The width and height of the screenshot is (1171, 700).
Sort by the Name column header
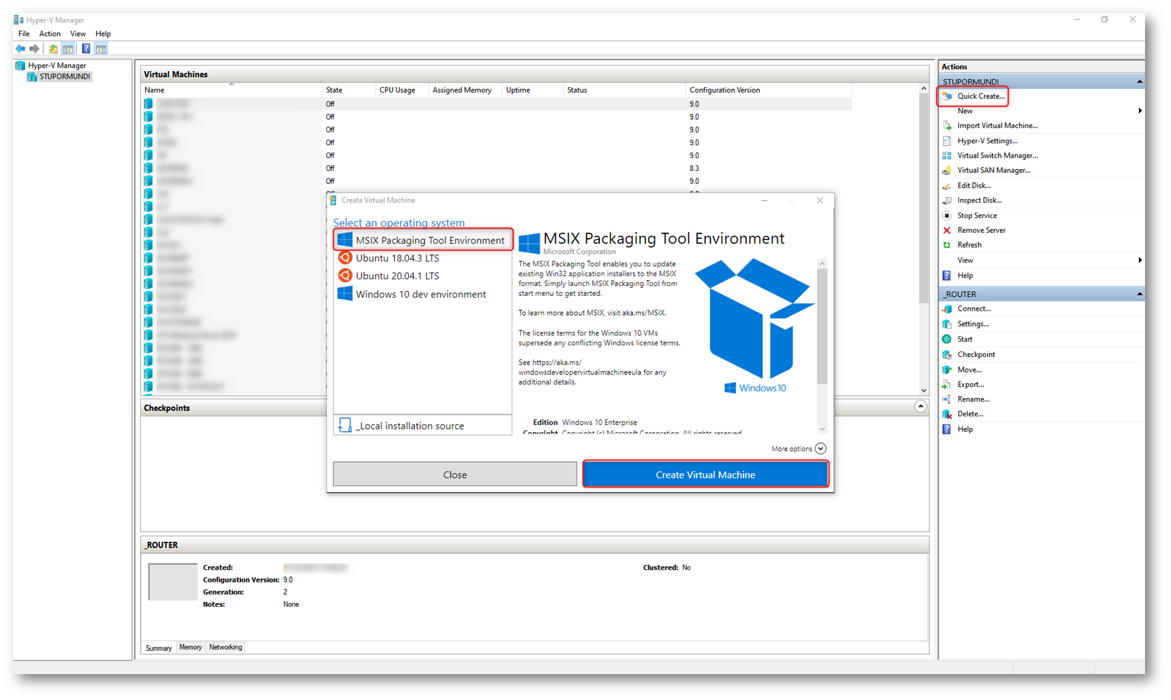coord(232,90)
